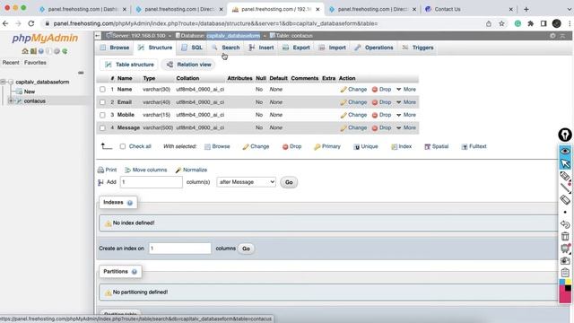Open the Insert tab
Image resolution: width=574 pixels, height=323 pixels.
(x=261, y=48)
